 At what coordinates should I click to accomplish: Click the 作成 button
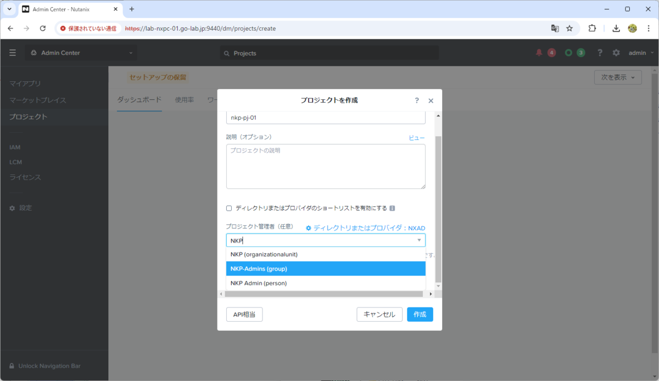(x=420, y=315)
